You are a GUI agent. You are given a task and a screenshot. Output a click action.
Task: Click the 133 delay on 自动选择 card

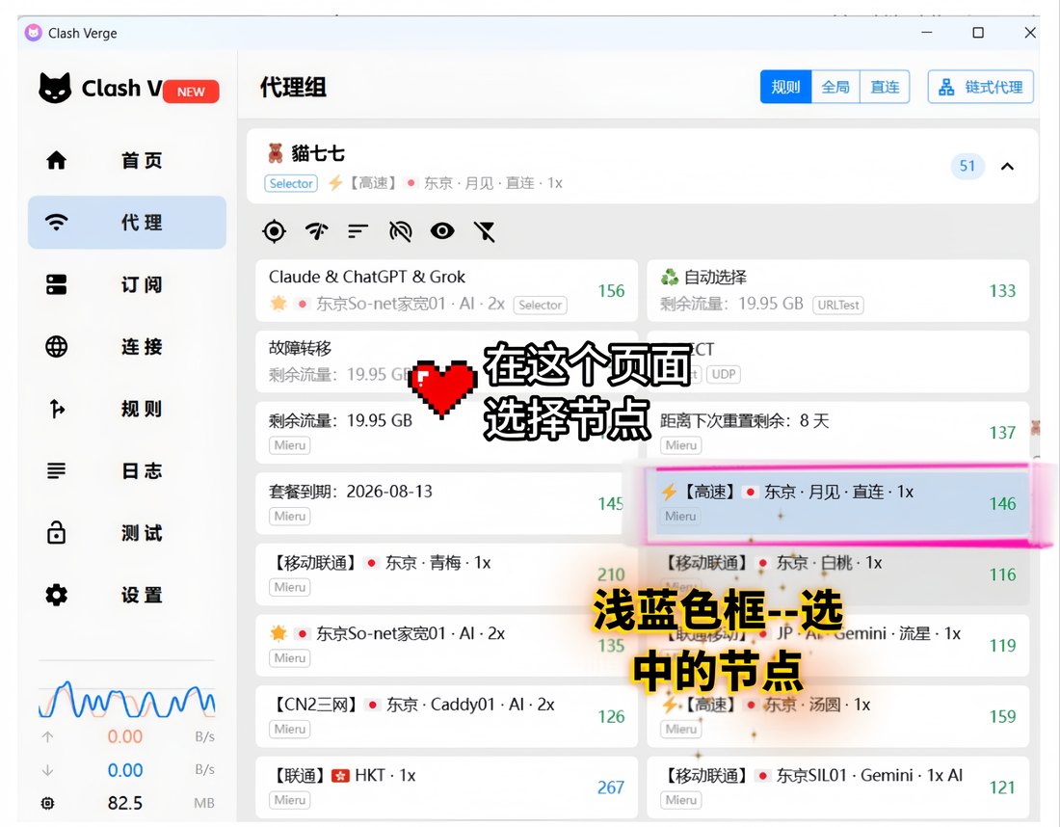click(1002, 291)
